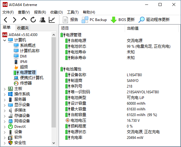Expand the 主板 tree node
181x147 pixels.
4,89
